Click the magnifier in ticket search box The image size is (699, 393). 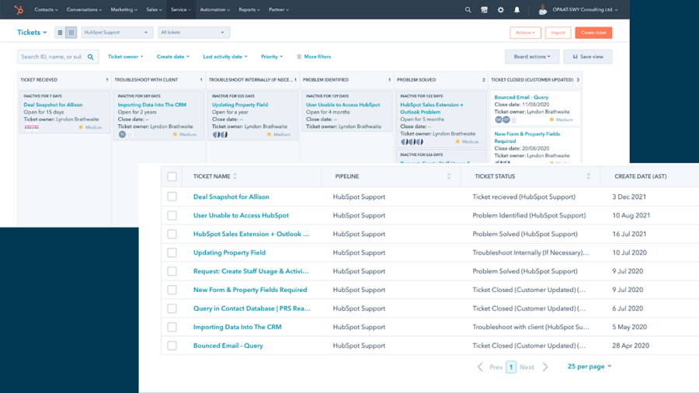pyautogui.click(x=91, y=57)
